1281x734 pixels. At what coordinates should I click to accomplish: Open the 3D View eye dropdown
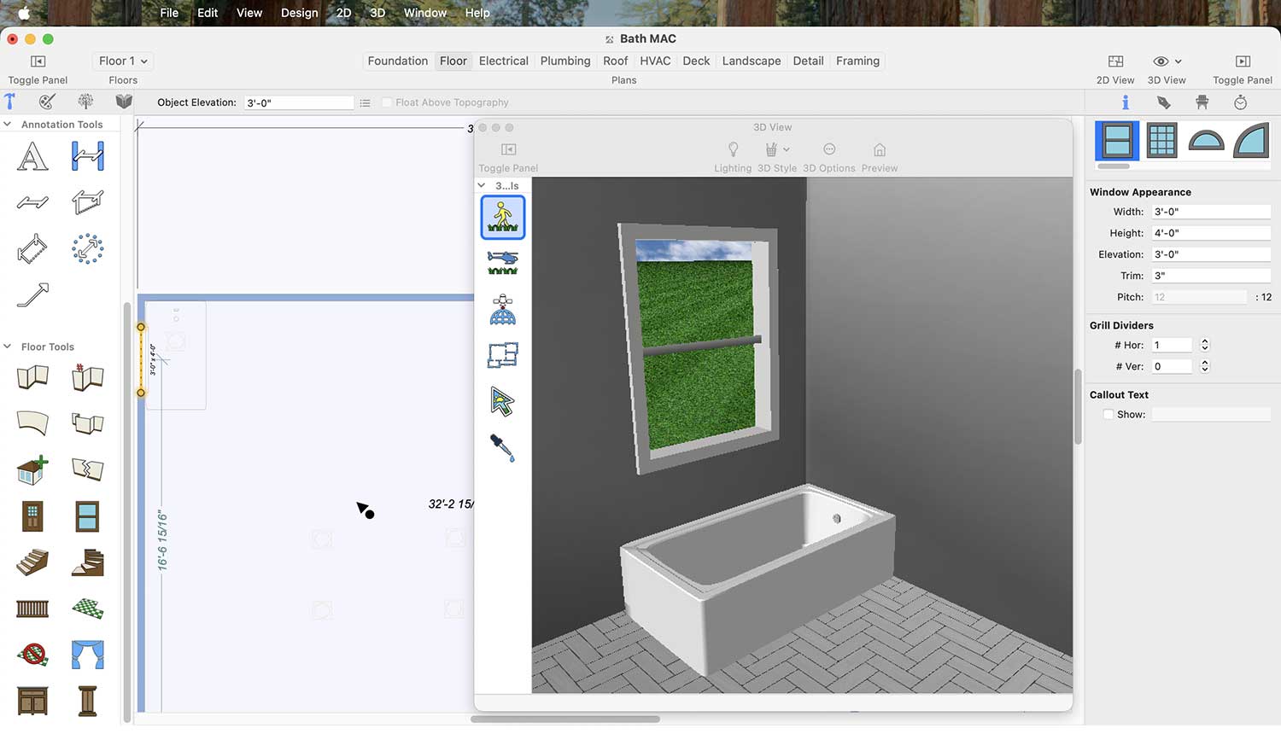coord(1167,61)
